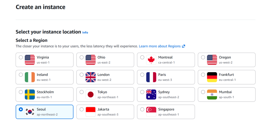Click the Canadian flag icon for Montreal
Screen dimensions: 271x123
point(151,60)
